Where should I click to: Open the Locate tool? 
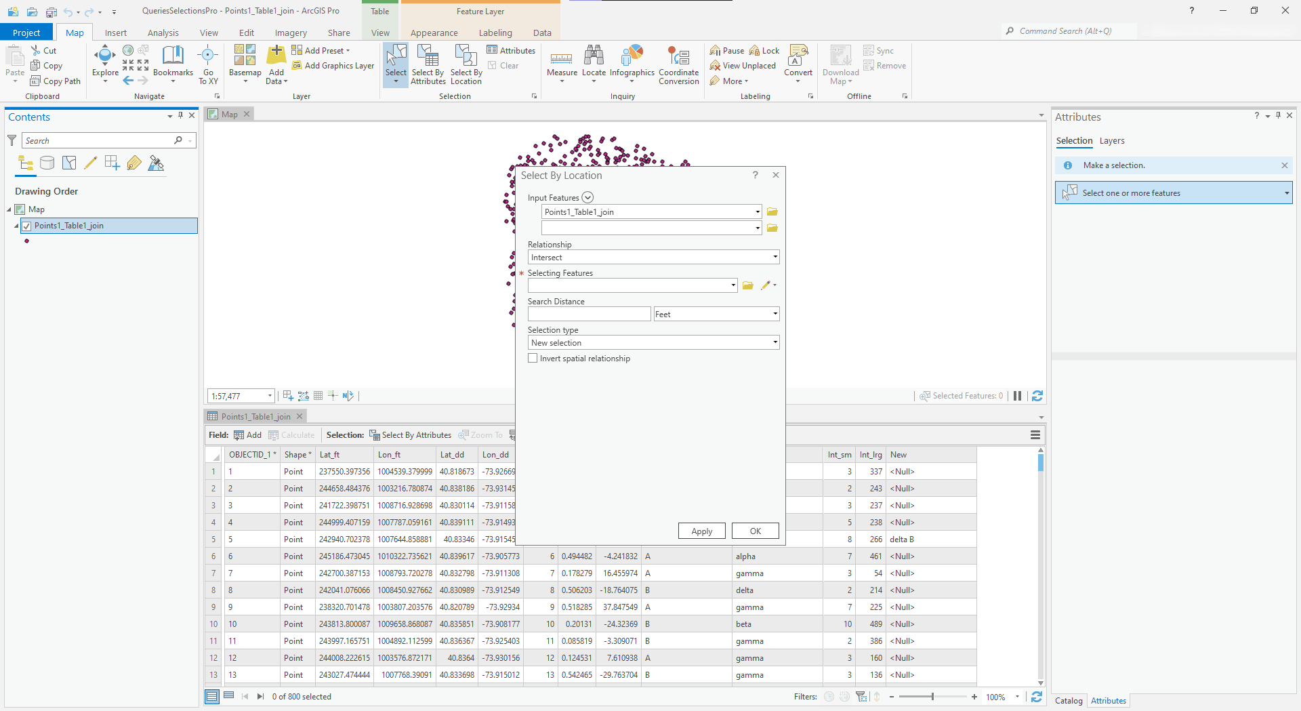click(x=594, y=64)
